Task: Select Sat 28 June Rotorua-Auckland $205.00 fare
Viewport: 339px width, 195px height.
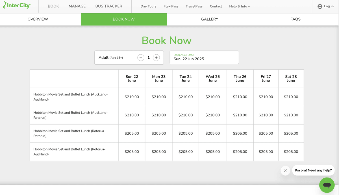Action: (291, 152)
